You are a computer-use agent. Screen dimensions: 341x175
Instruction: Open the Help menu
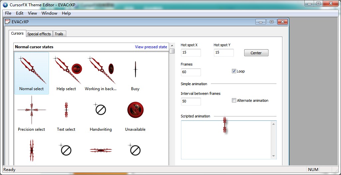[66, 13]
